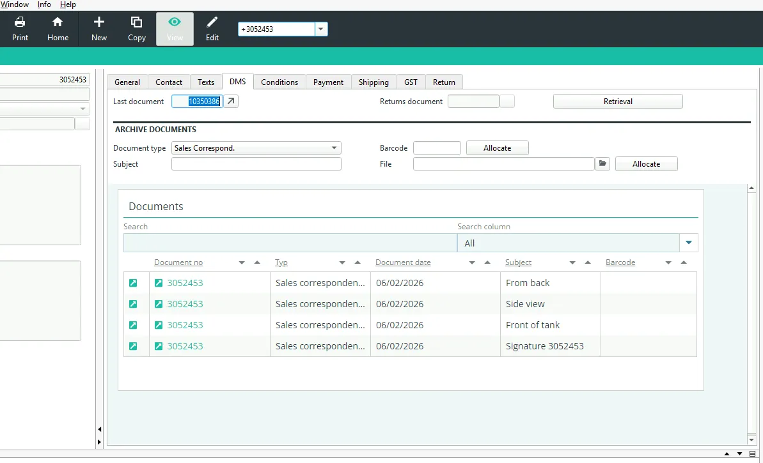Click the Edit pencil icon
The width and height of the screenshot is (763, 463).
point(212,29)
